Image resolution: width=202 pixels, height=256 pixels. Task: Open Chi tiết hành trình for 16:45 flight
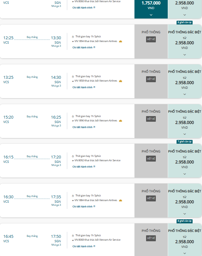[82, 246]
